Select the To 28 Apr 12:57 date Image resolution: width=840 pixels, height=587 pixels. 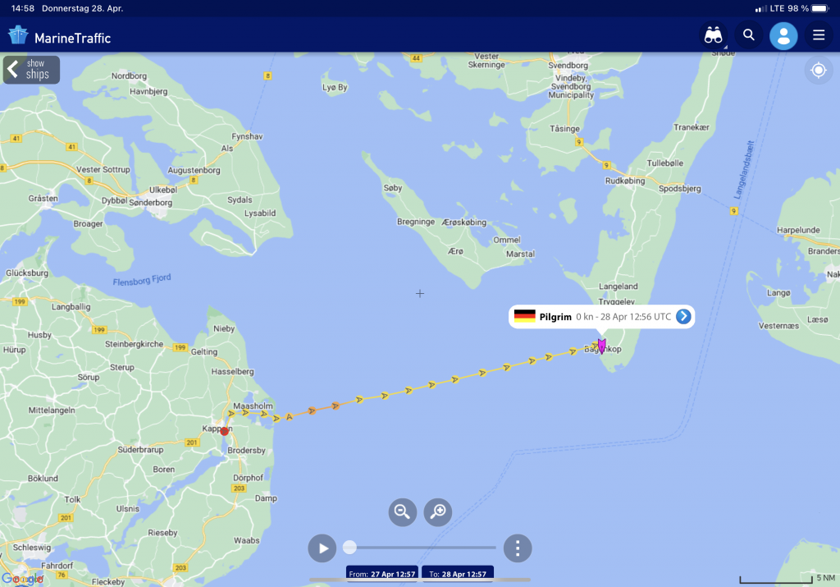click(458, 574)
